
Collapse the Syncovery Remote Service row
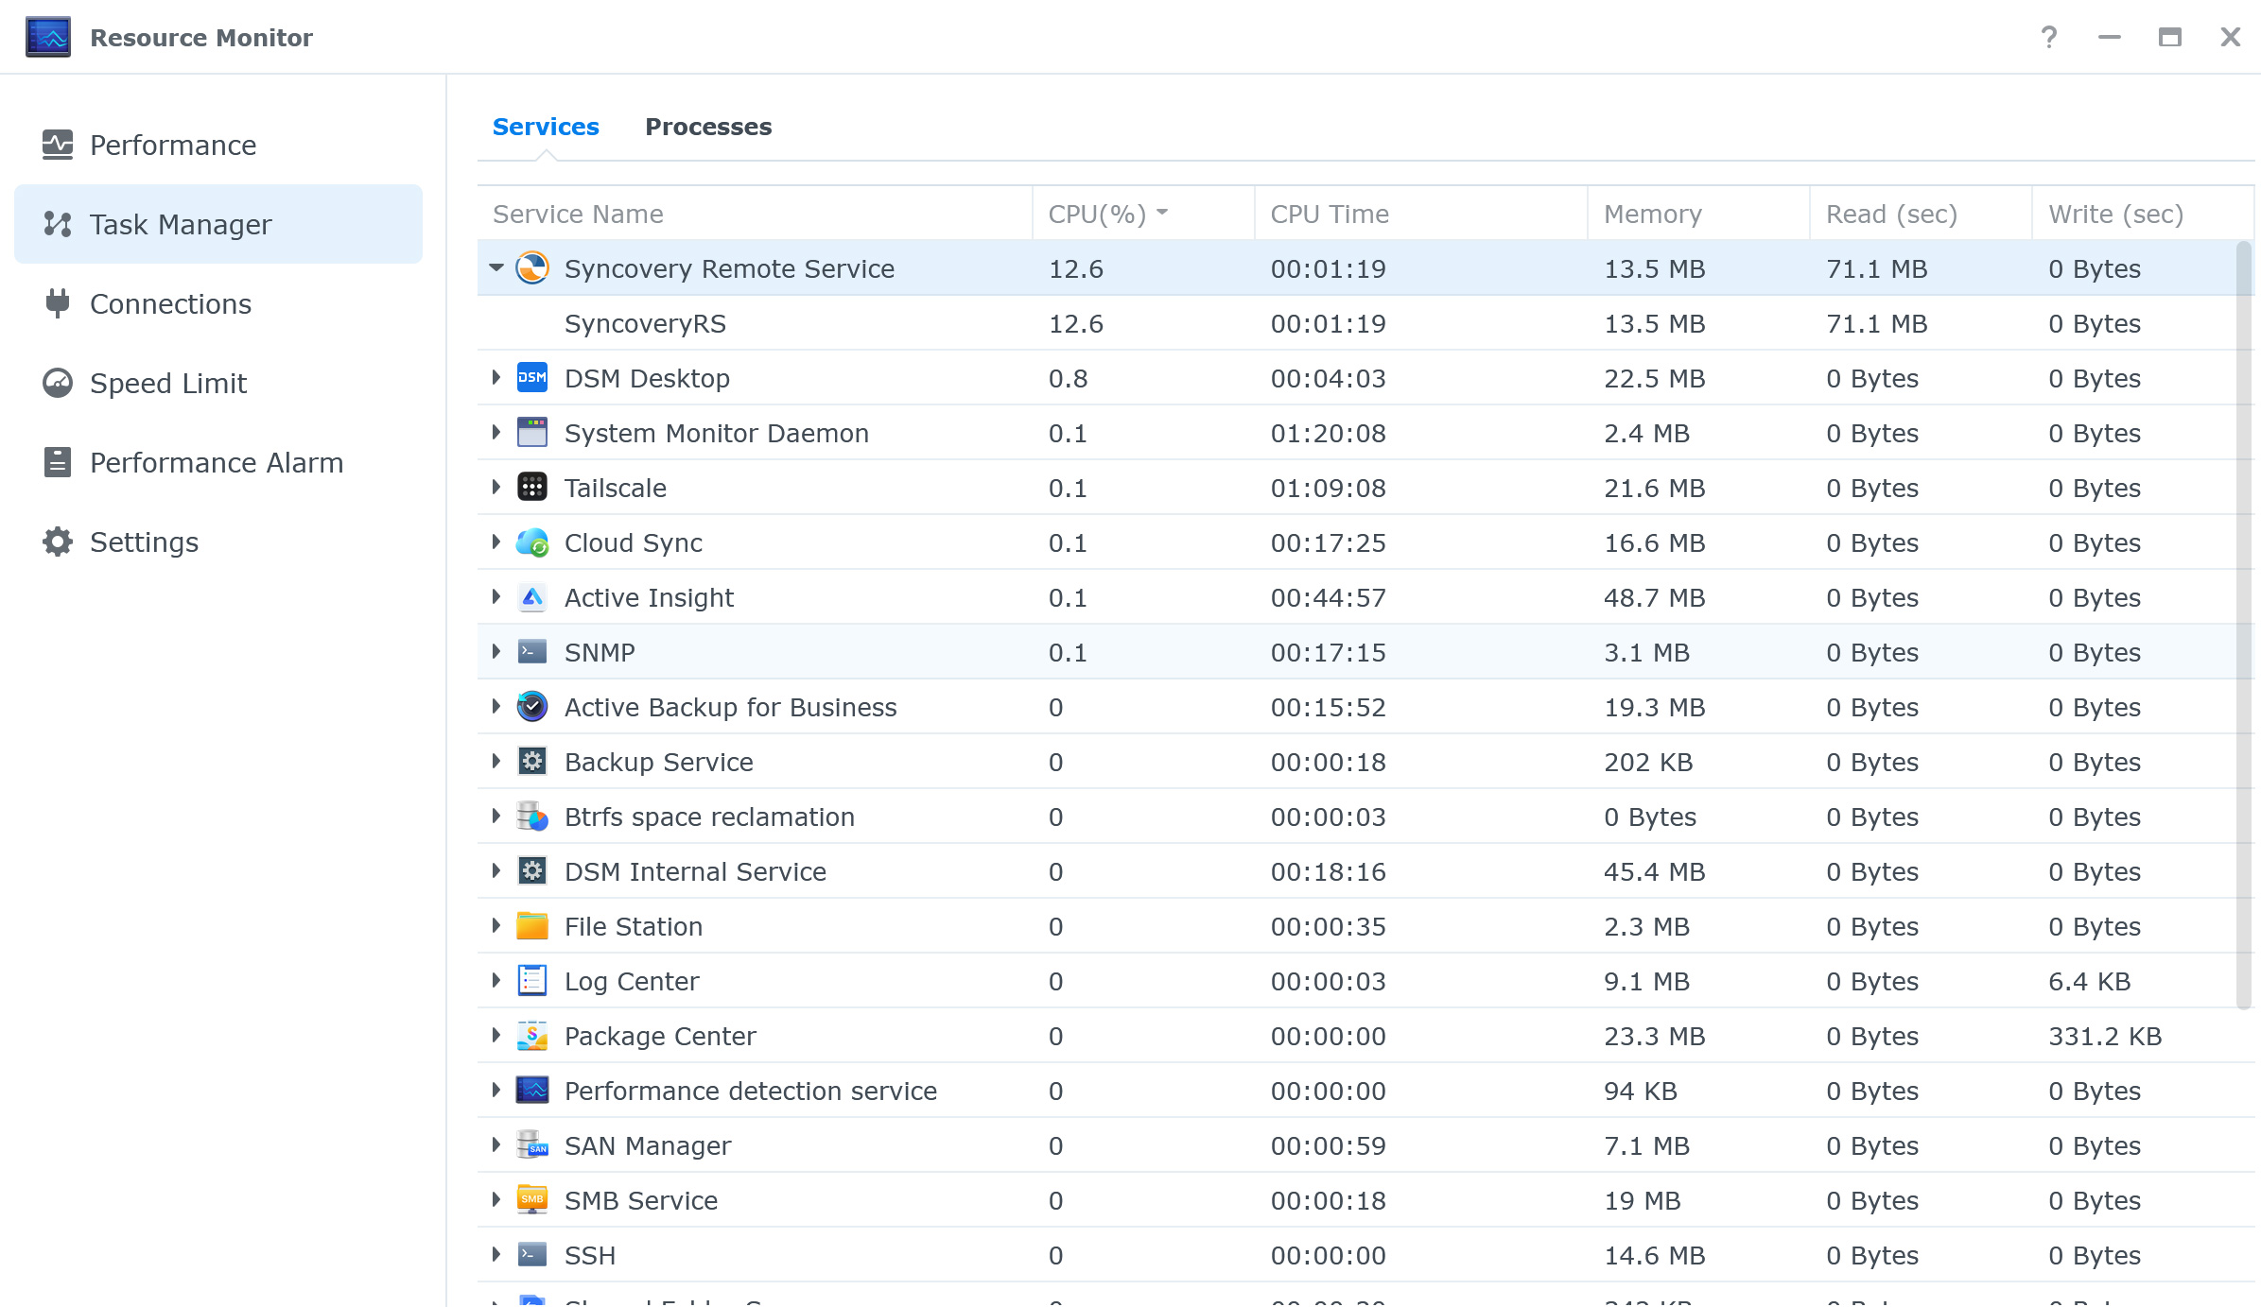point(496,268)
